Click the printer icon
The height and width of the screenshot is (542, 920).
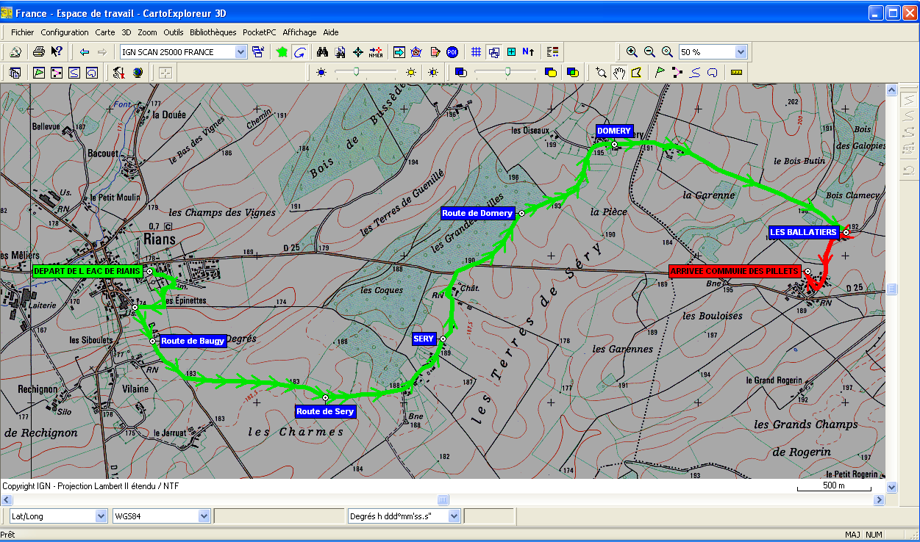point(39,52)
